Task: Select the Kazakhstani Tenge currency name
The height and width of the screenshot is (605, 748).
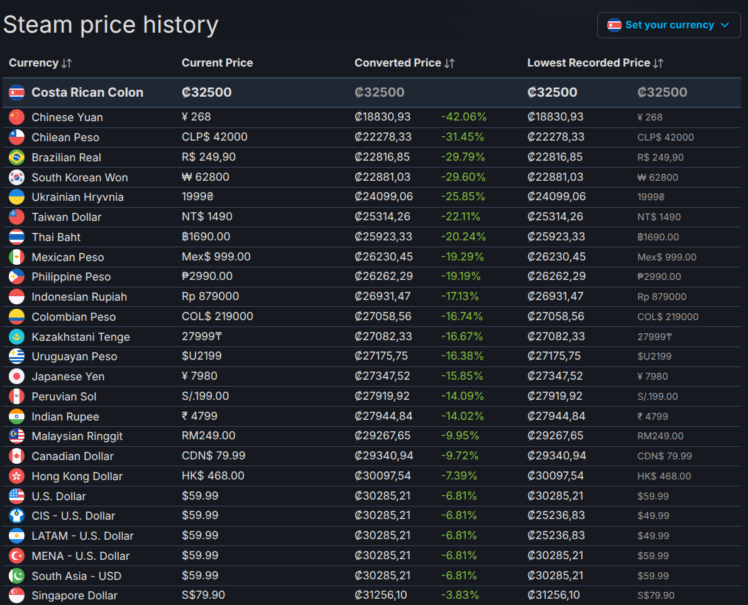Action: (80, 337)
